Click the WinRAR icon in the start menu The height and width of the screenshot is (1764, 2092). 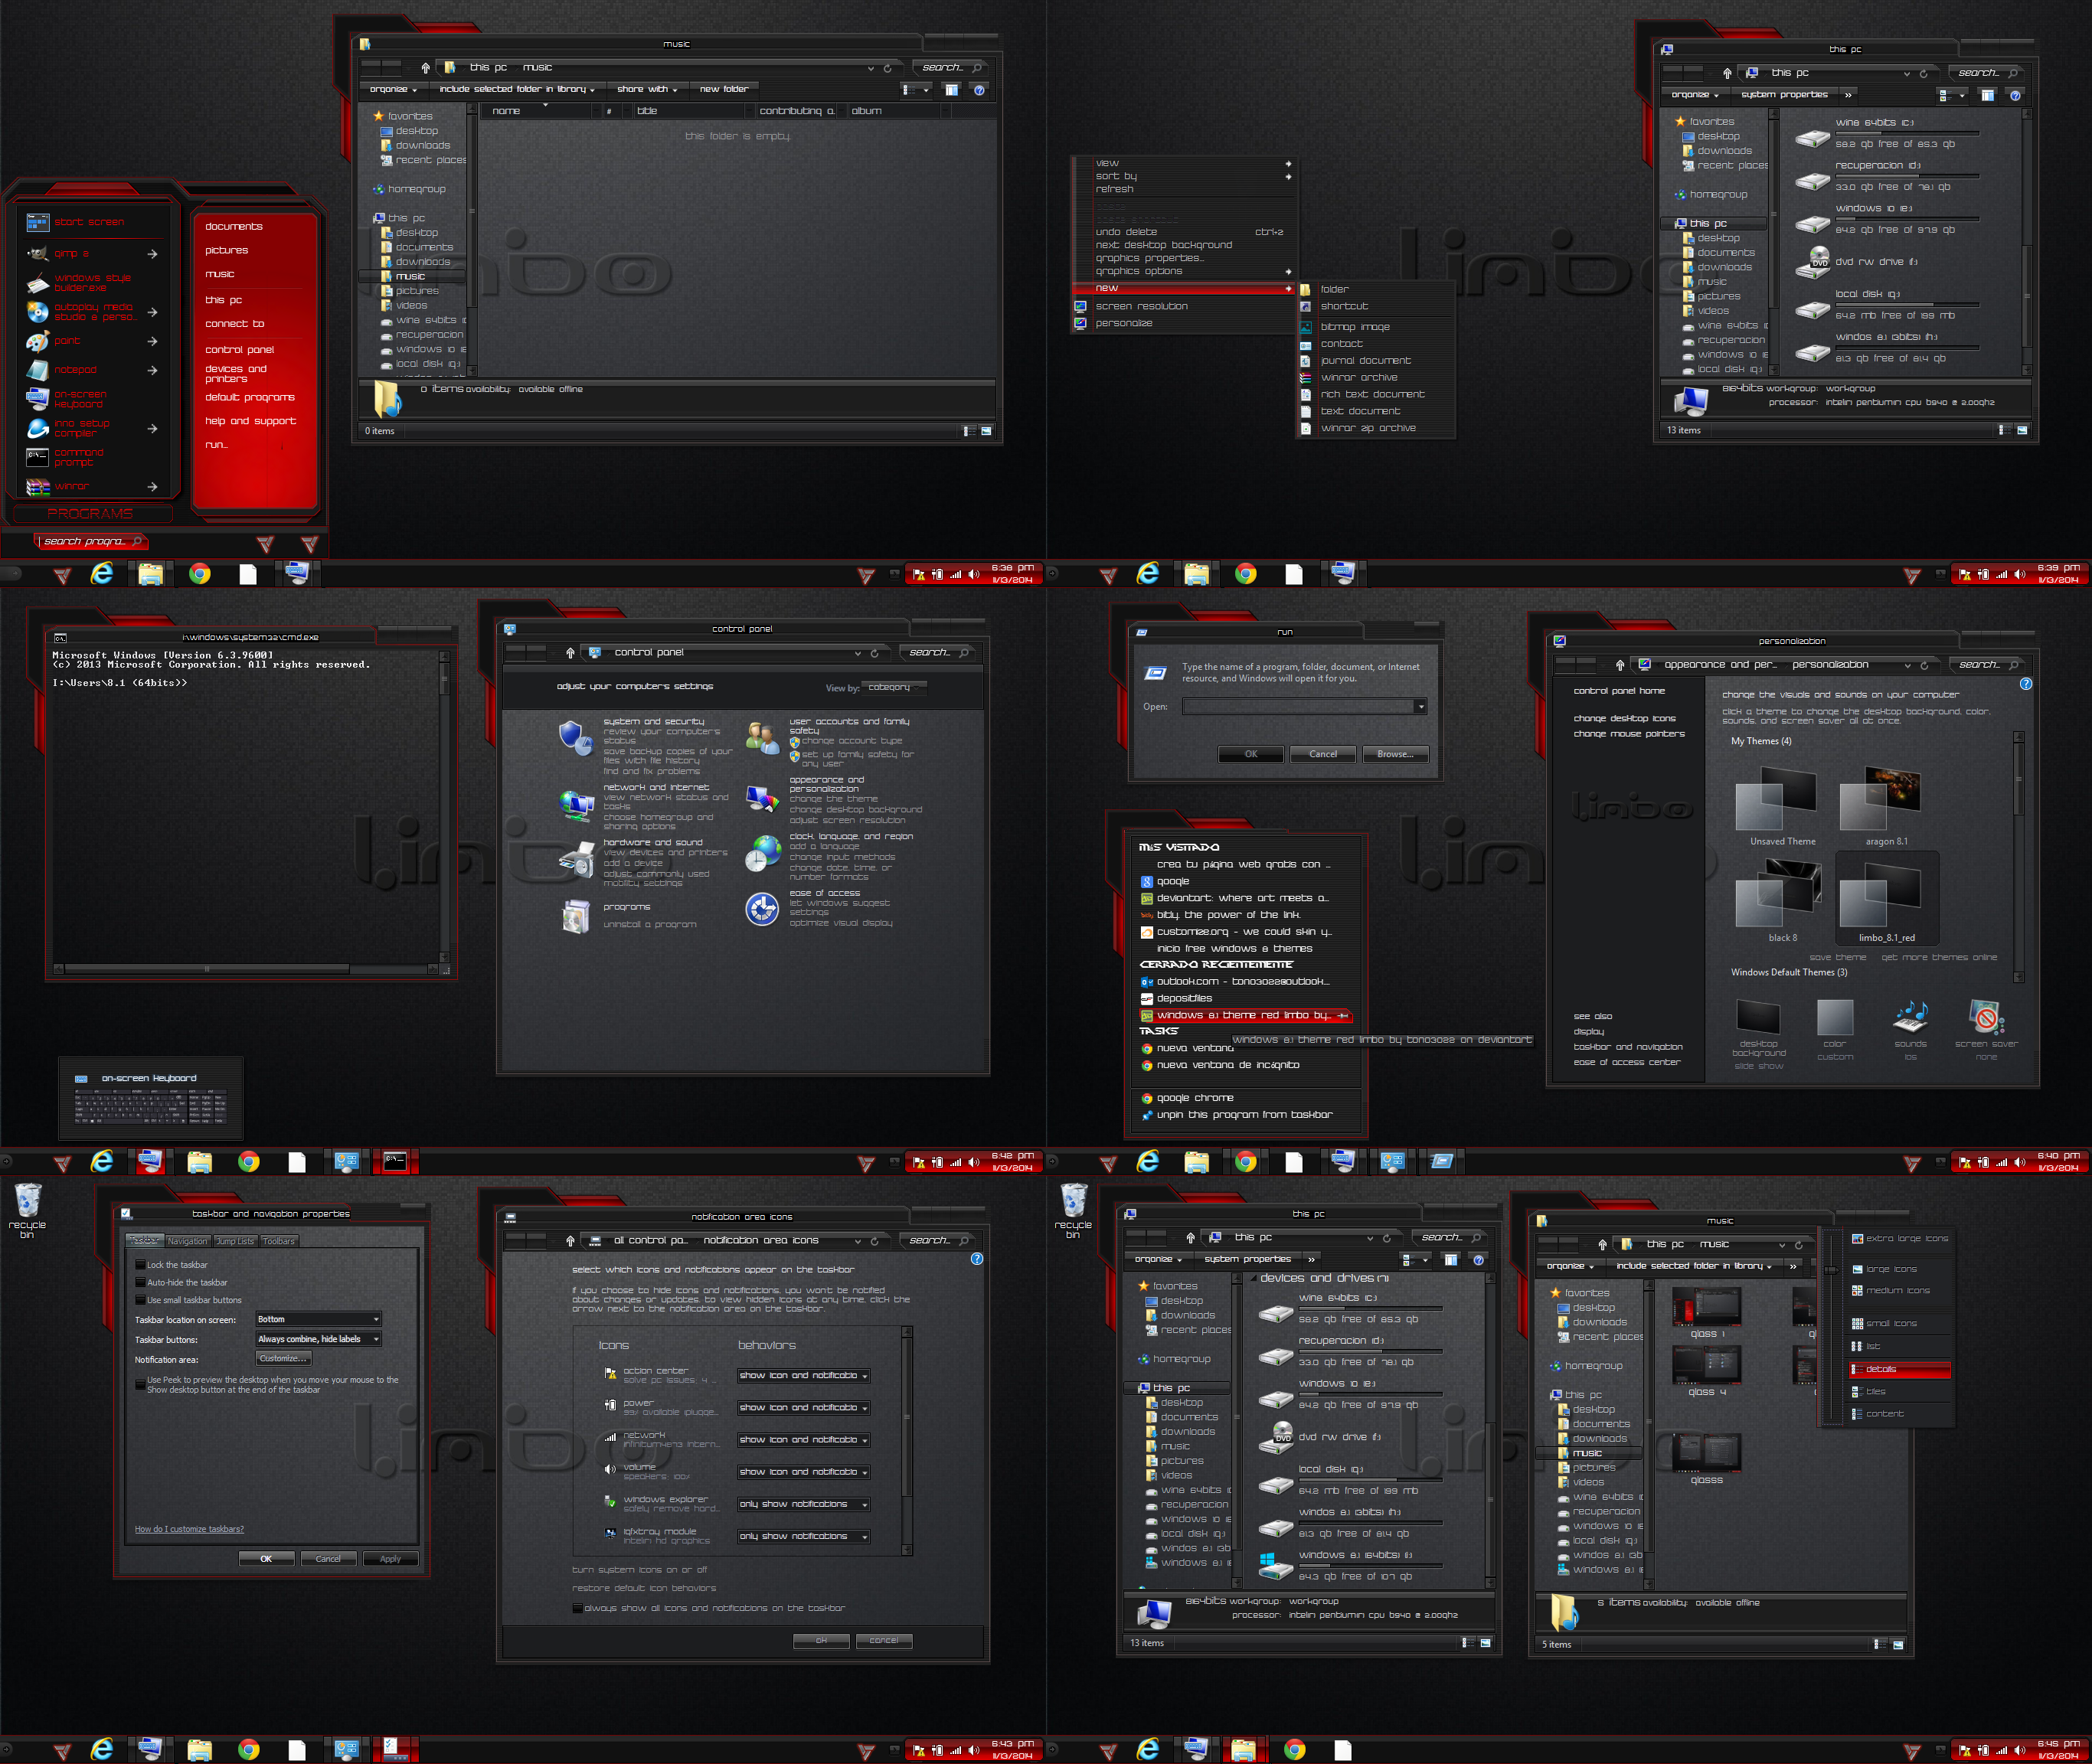tap(38, 486)
